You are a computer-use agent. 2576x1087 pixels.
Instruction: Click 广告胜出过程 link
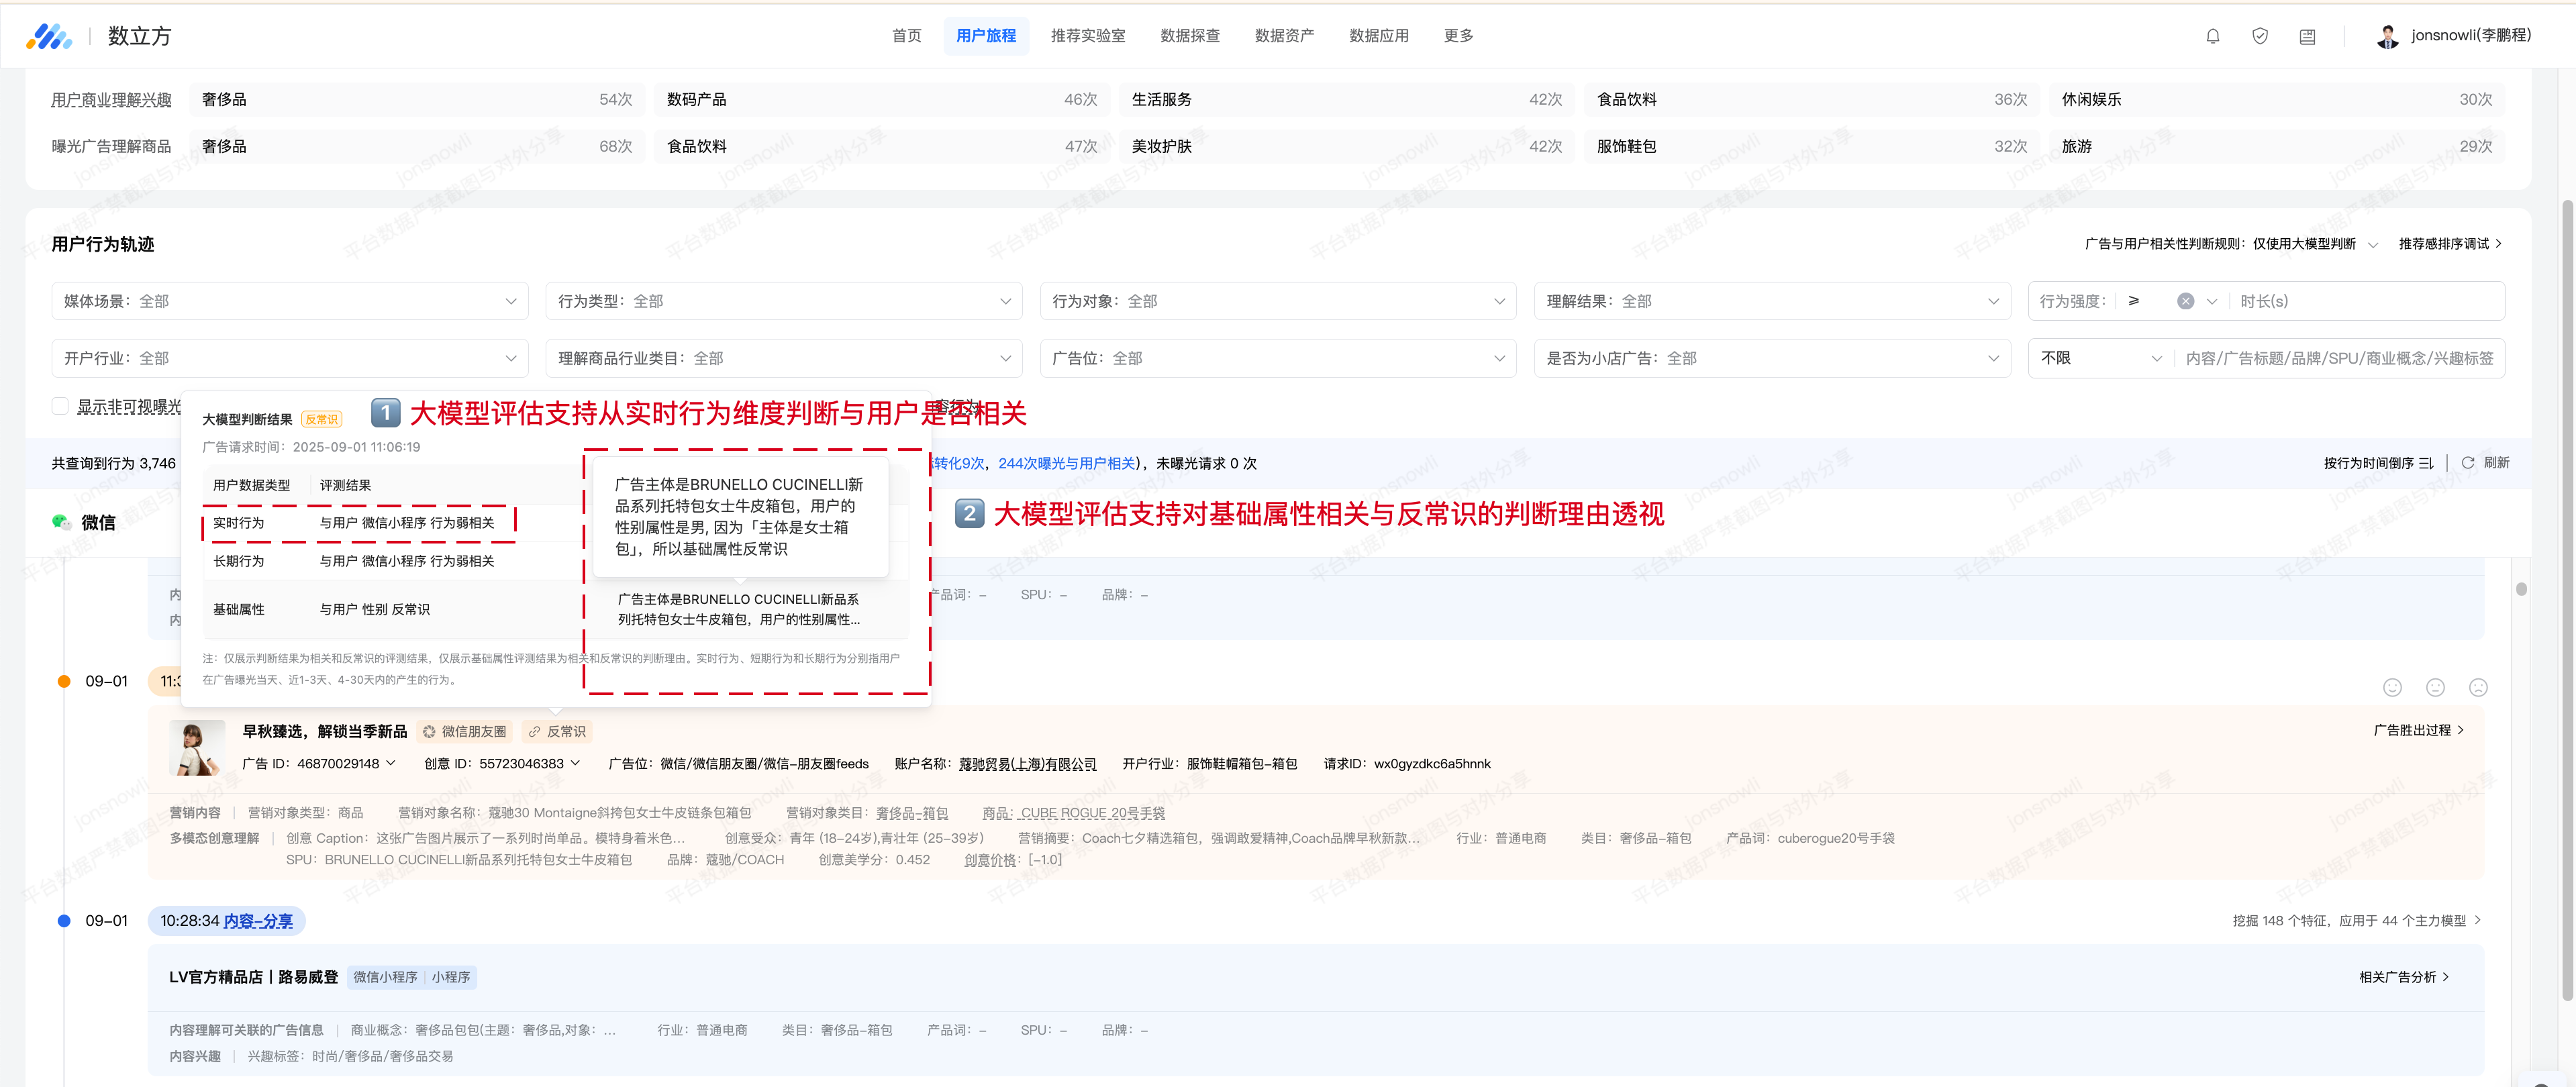pyautogui.click(x=2418, y=730)
